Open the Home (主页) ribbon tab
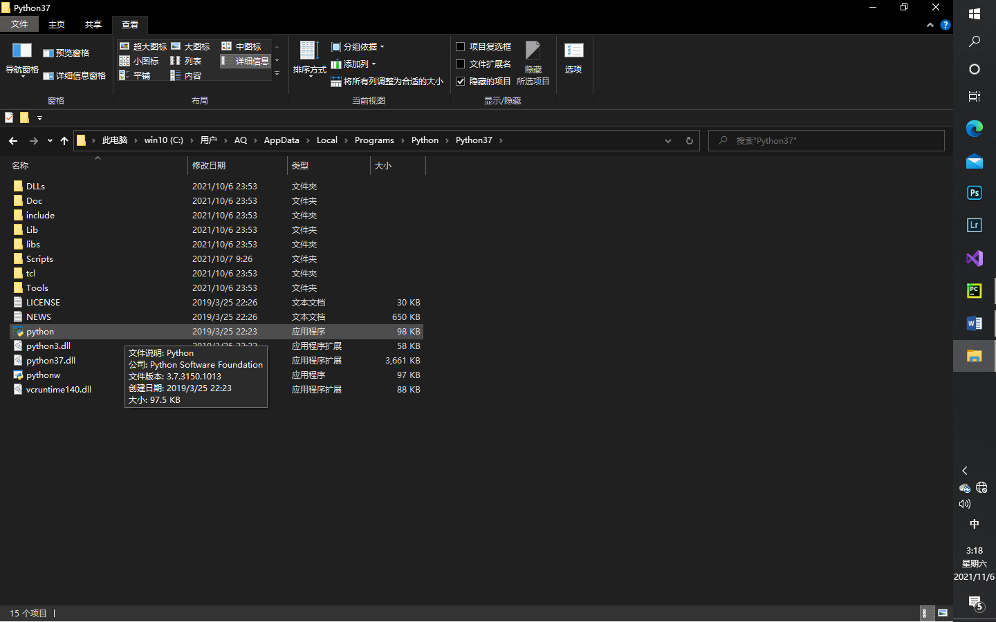This screenshot has height=622, width=996. click(57, 24)
